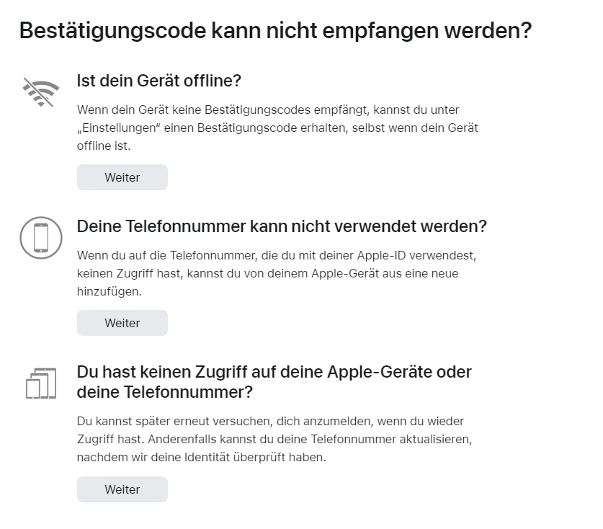Click the crossed-out Wi-Fi offline icon
The image size is (603, 529).
[x=41, y=92]
